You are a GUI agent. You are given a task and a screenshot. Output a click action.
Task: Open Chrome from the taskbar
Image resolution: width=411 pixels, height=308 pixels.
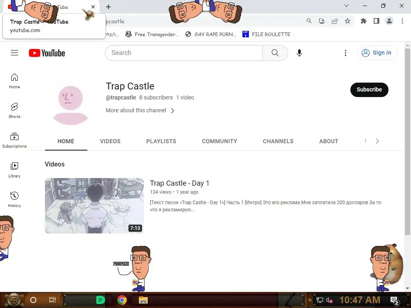(x=122, y=300)
